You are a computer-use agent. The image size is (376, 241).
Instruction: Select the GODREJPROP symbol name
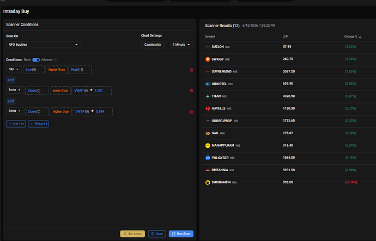pyautogui.click(x=222, y=120)
